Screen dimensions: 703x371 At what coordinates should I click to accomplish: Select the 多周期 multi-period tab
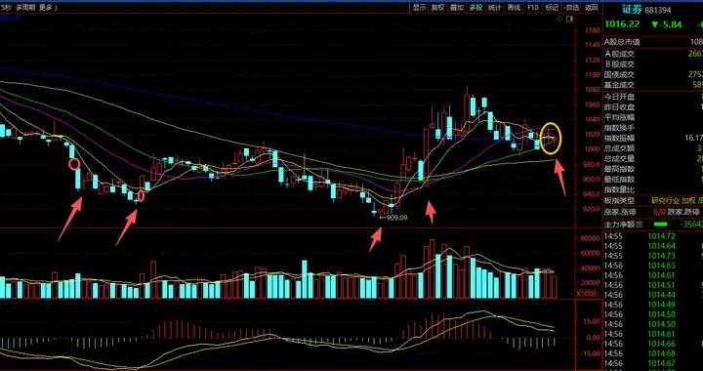[x=25, y=8]
